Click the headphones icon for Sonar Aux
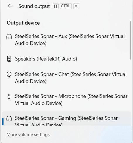The height and width of the screenshot is (143, 133). (9, 37)
